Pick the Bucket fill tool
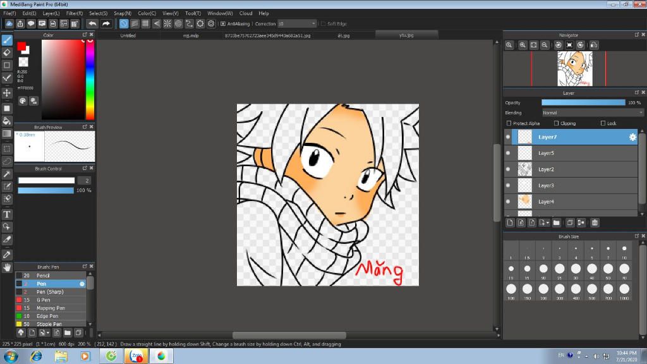Image resolution: width=647 pixels, height=364 pixels. (7, 121)
